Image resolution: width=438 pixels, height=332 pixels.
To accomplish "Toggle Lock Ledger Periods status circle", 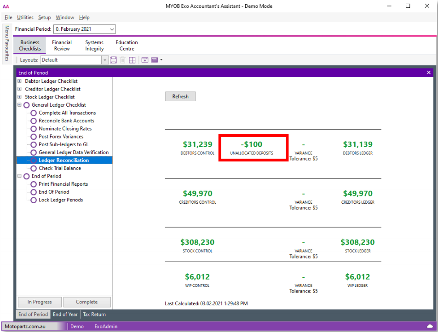I will coord(34,200).
